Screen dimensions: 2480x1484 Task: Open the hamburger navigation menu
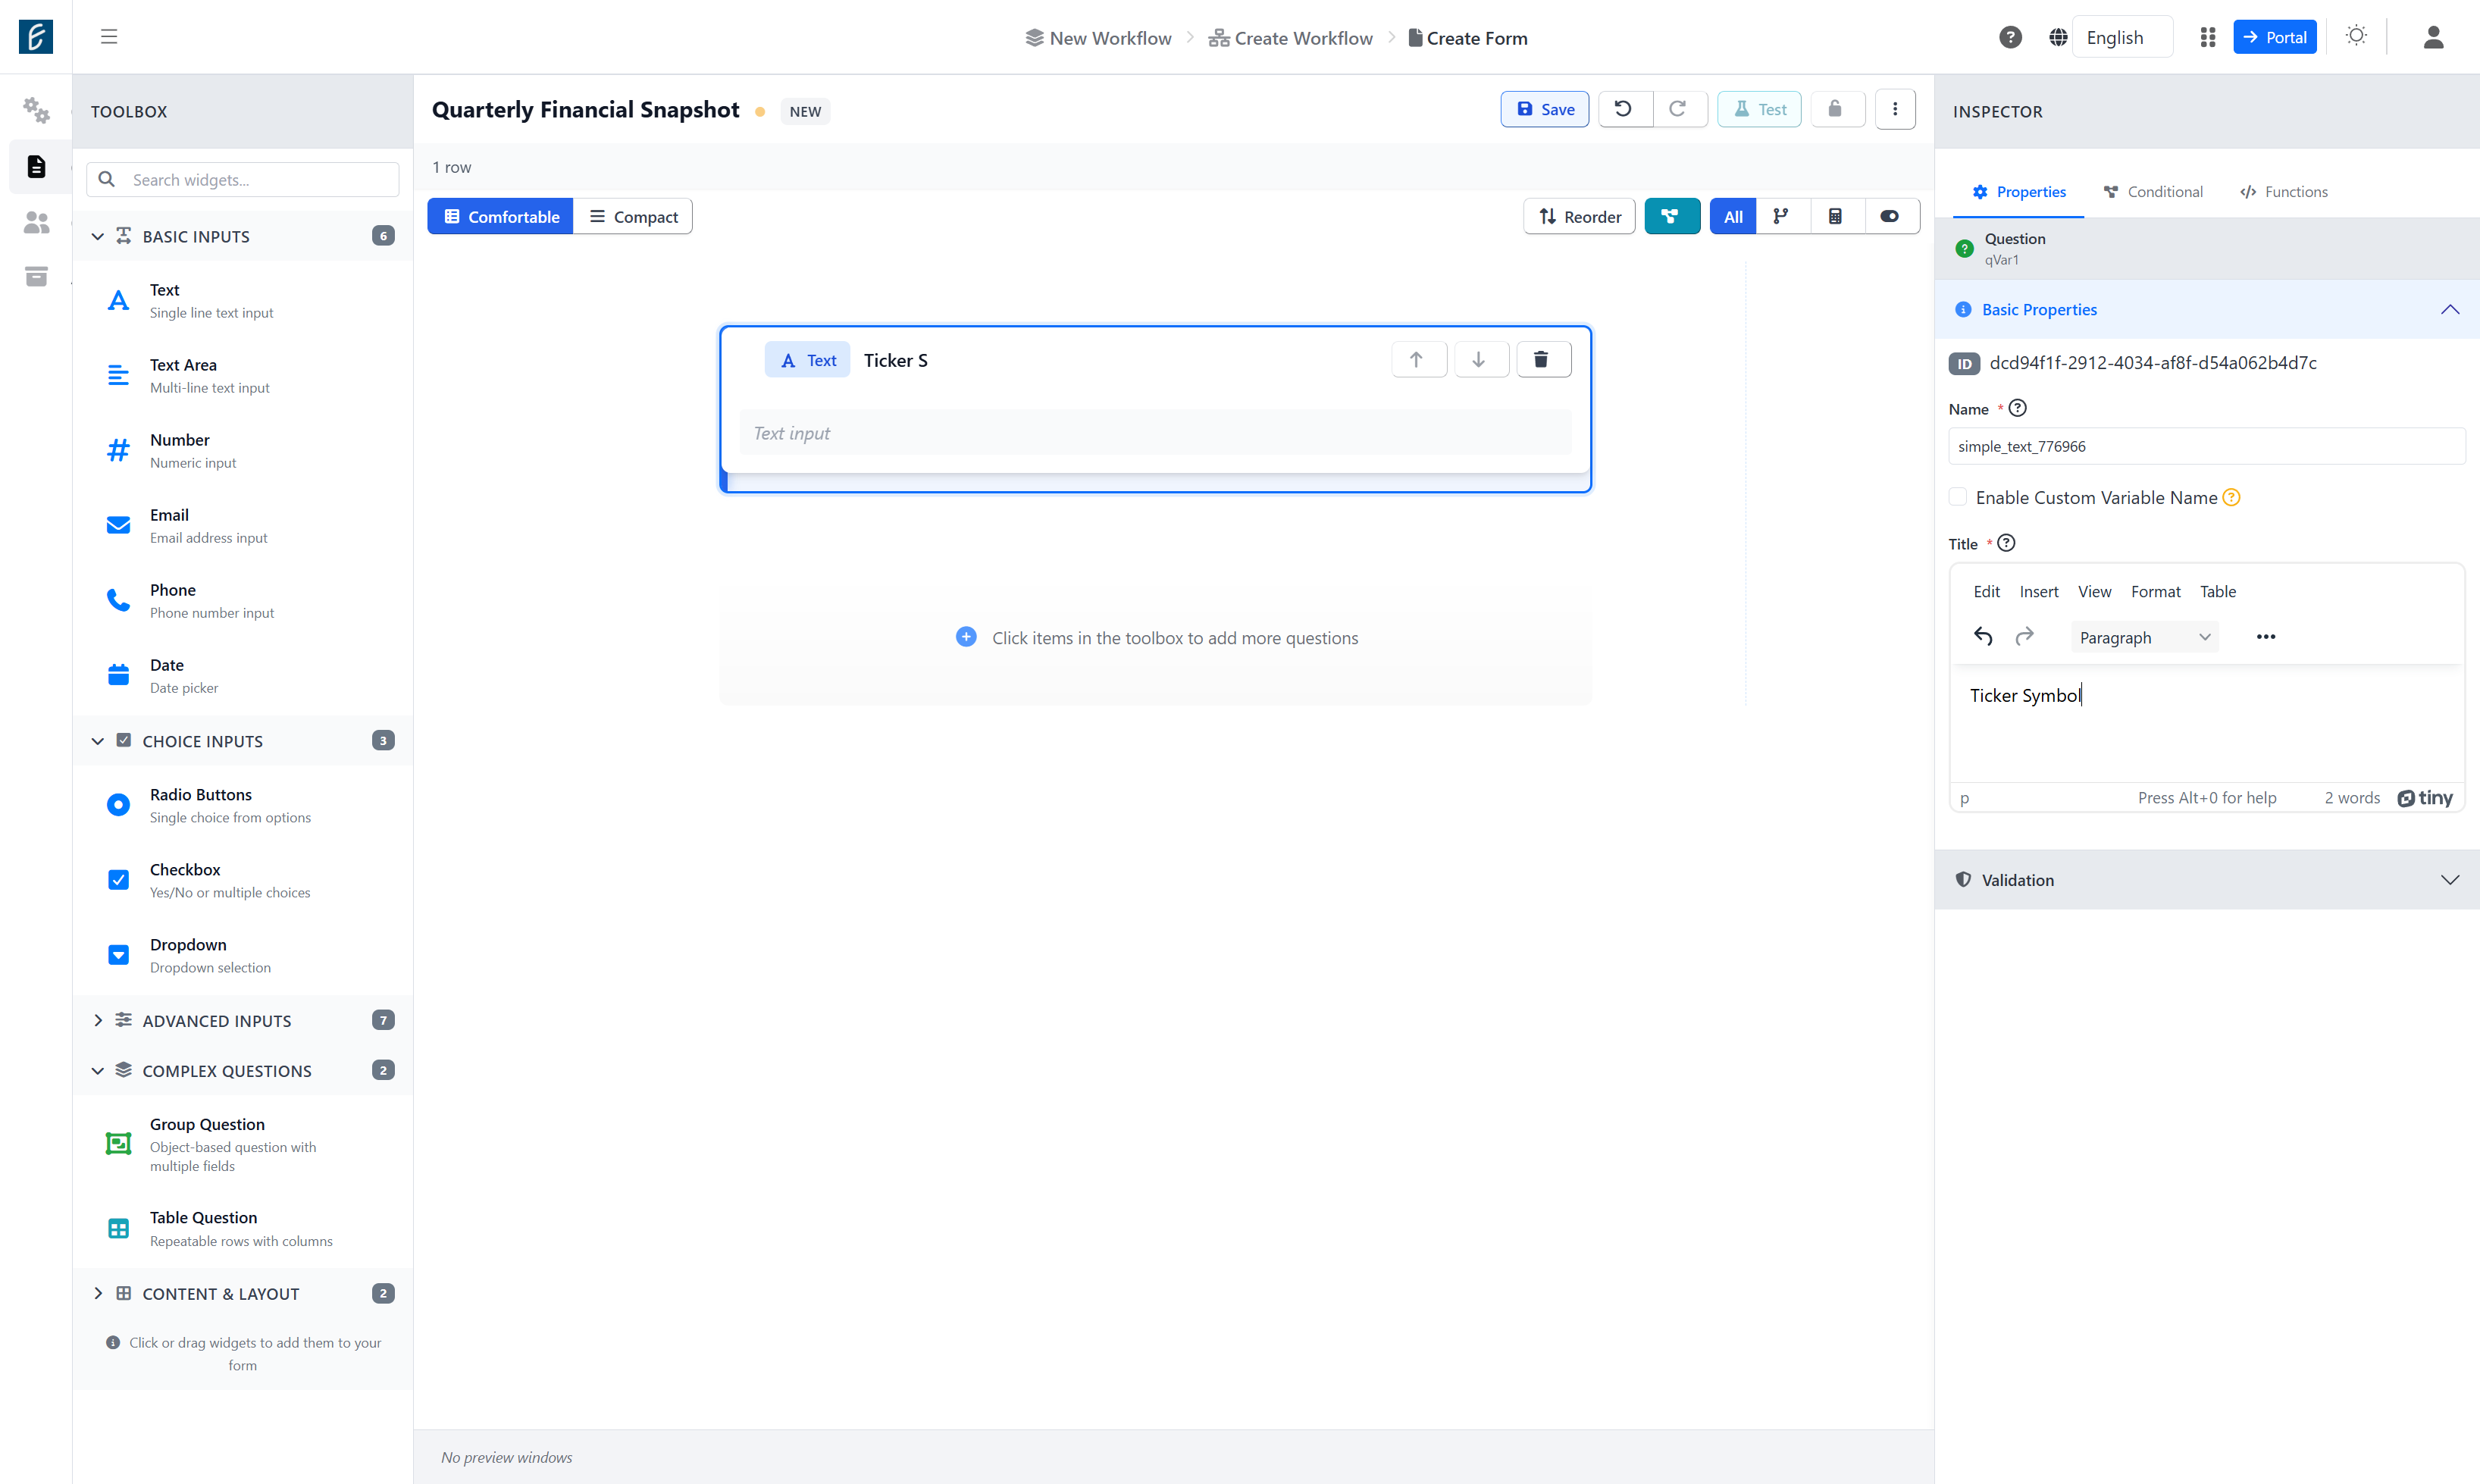[109, 37]
